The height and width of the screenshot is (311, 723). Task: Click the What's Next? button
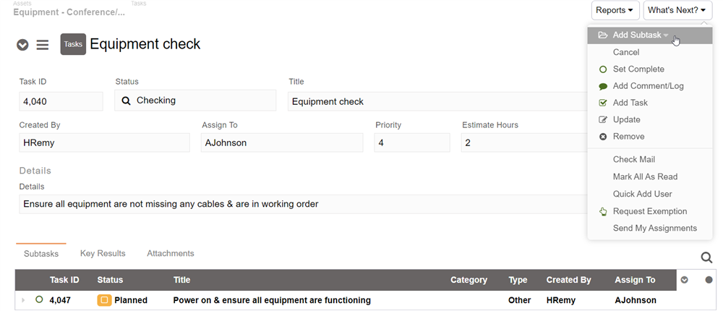click(677, 10)
